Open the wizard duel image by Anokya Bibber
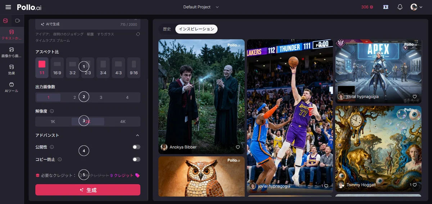This screenshot has width=432, height=204. click(202, 96)
